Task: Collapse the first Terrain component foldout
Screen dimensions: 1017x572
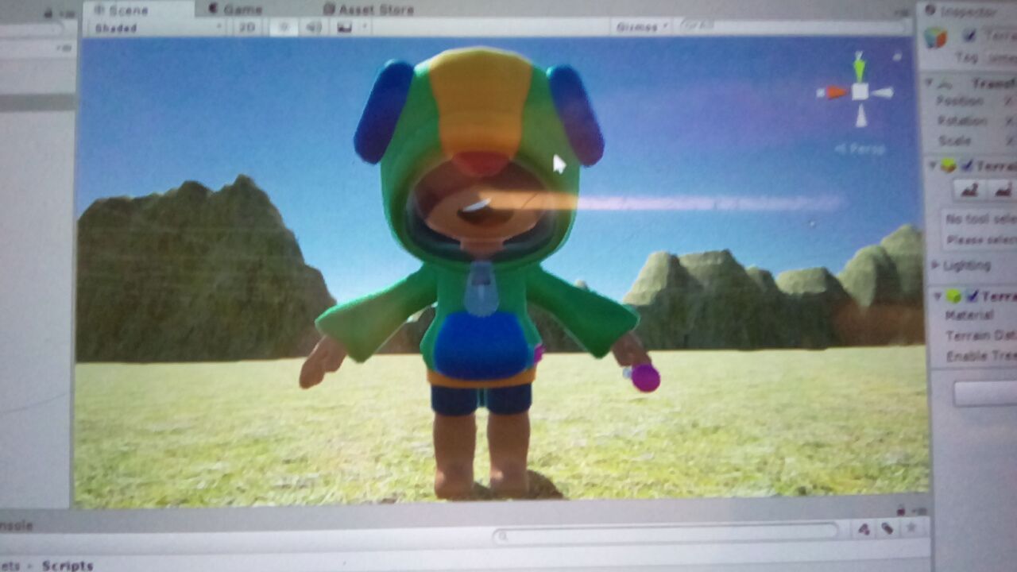Action: [932, 165]
